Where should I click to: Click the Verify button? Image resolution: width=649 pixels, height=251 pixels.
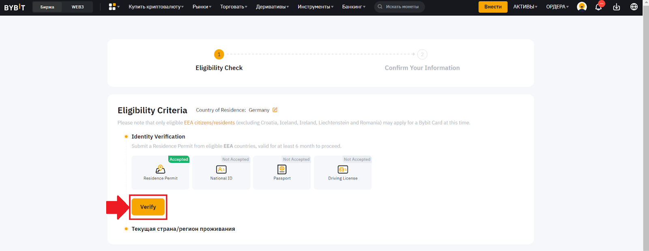(x=148, y=207)
